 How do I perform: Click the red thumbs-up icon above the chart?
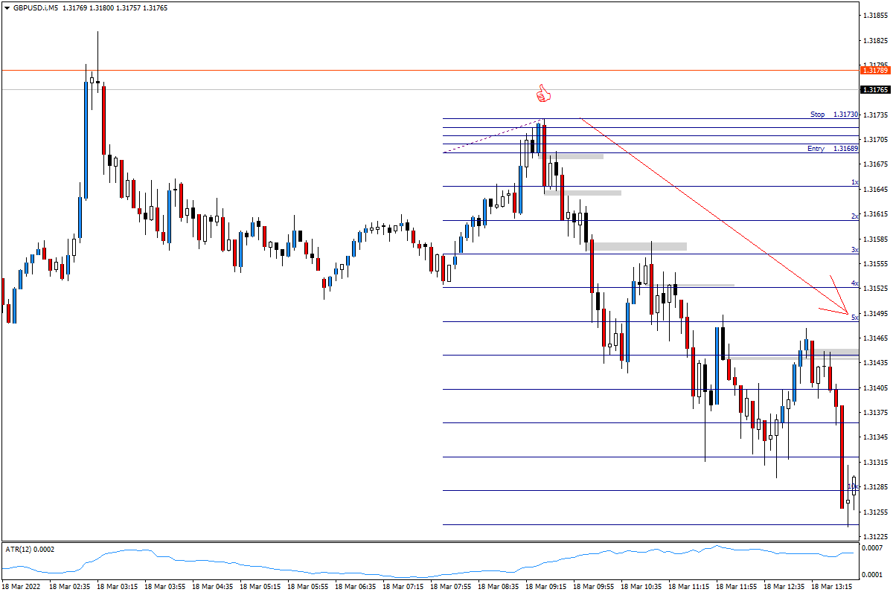click(x=544, y=94)
